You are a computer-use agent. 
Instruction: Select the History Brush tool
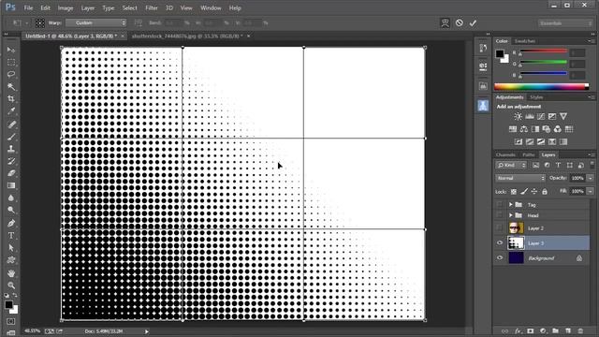click(11, 161)
